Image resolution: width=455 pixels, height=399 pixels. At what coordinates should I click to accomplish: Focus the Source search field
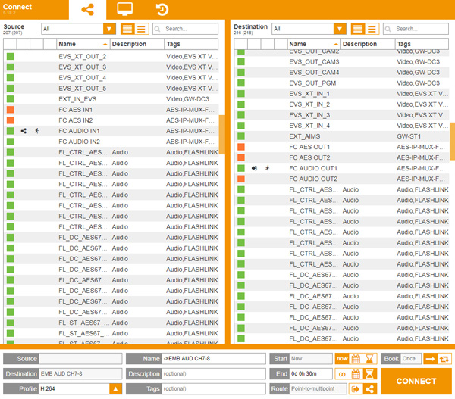pos(186,29)
